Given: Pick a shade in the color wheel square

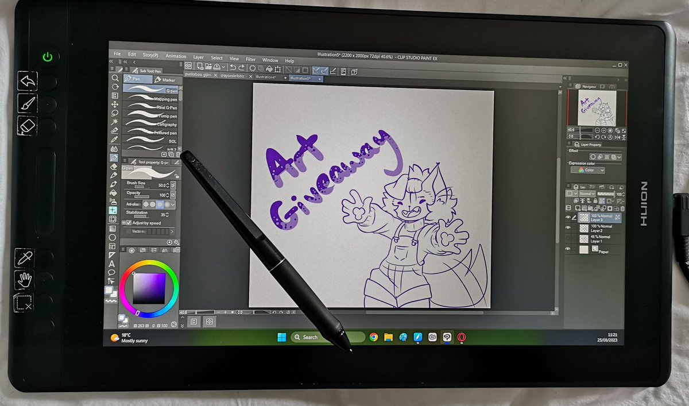Looking at the screenshot, I should click(149, 288).
